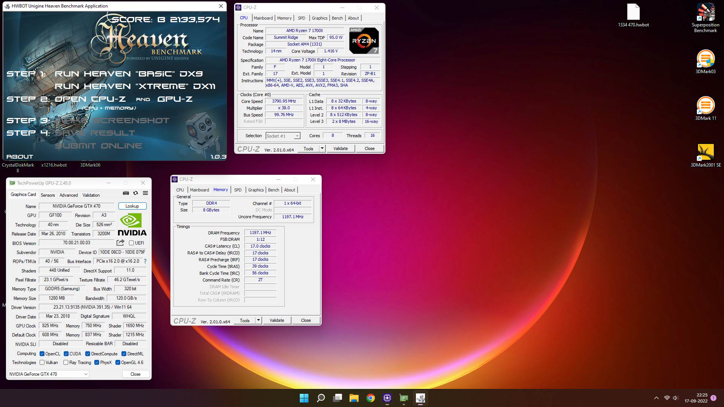Screen dimensions: 724x407
Task: Click the NVIDIA logo in GPU-Z
Action: click(132, 225)
